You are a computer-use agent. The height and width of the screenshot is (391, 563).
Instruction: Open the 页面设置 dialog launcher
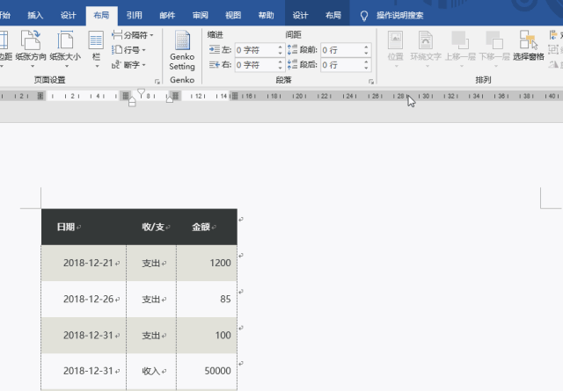(157, 81)
